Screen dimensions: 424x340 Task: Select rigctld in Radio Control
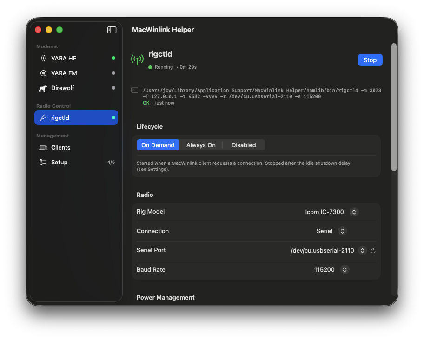[x=76, y=118]
